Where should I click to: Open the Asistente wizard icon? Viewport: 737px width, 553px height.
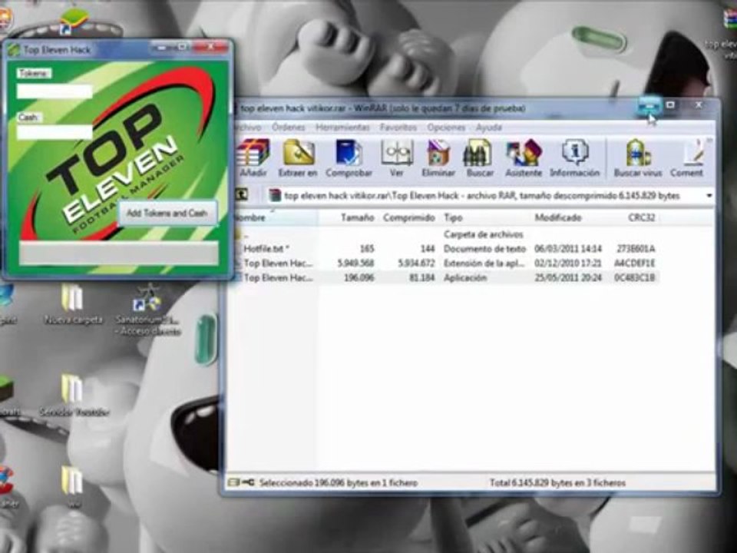523,158
